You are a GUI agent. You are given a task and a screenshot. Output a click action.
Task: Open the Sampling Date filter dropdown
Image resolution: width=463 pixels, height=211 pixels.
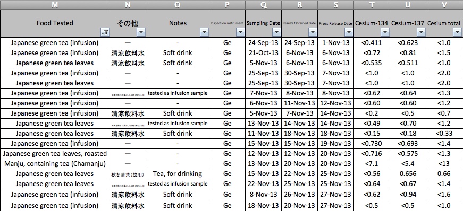[x=276, y=32]
